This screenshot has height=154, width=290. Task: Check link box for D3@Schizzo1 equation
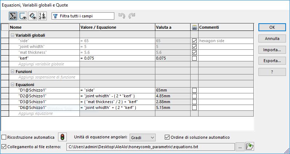[194, 102]
